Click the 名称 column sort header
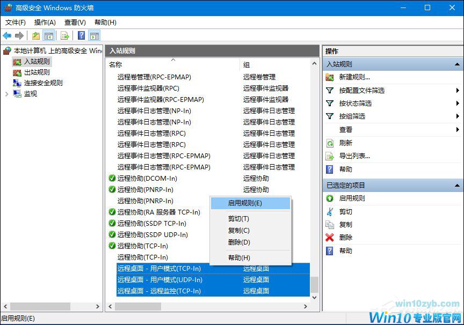Screen dimensions: 464x325 (x=135, y=63)
